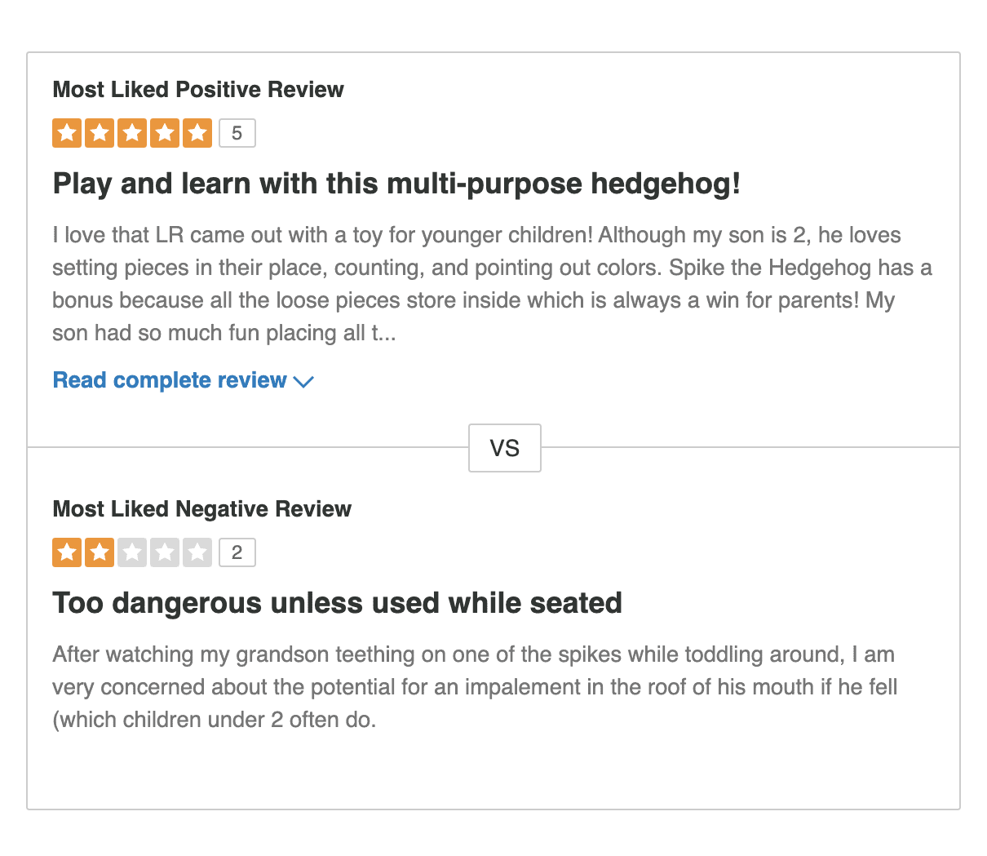Select the Most Liked Negative Review heading
987x856 pixels.
pos(201,508)
